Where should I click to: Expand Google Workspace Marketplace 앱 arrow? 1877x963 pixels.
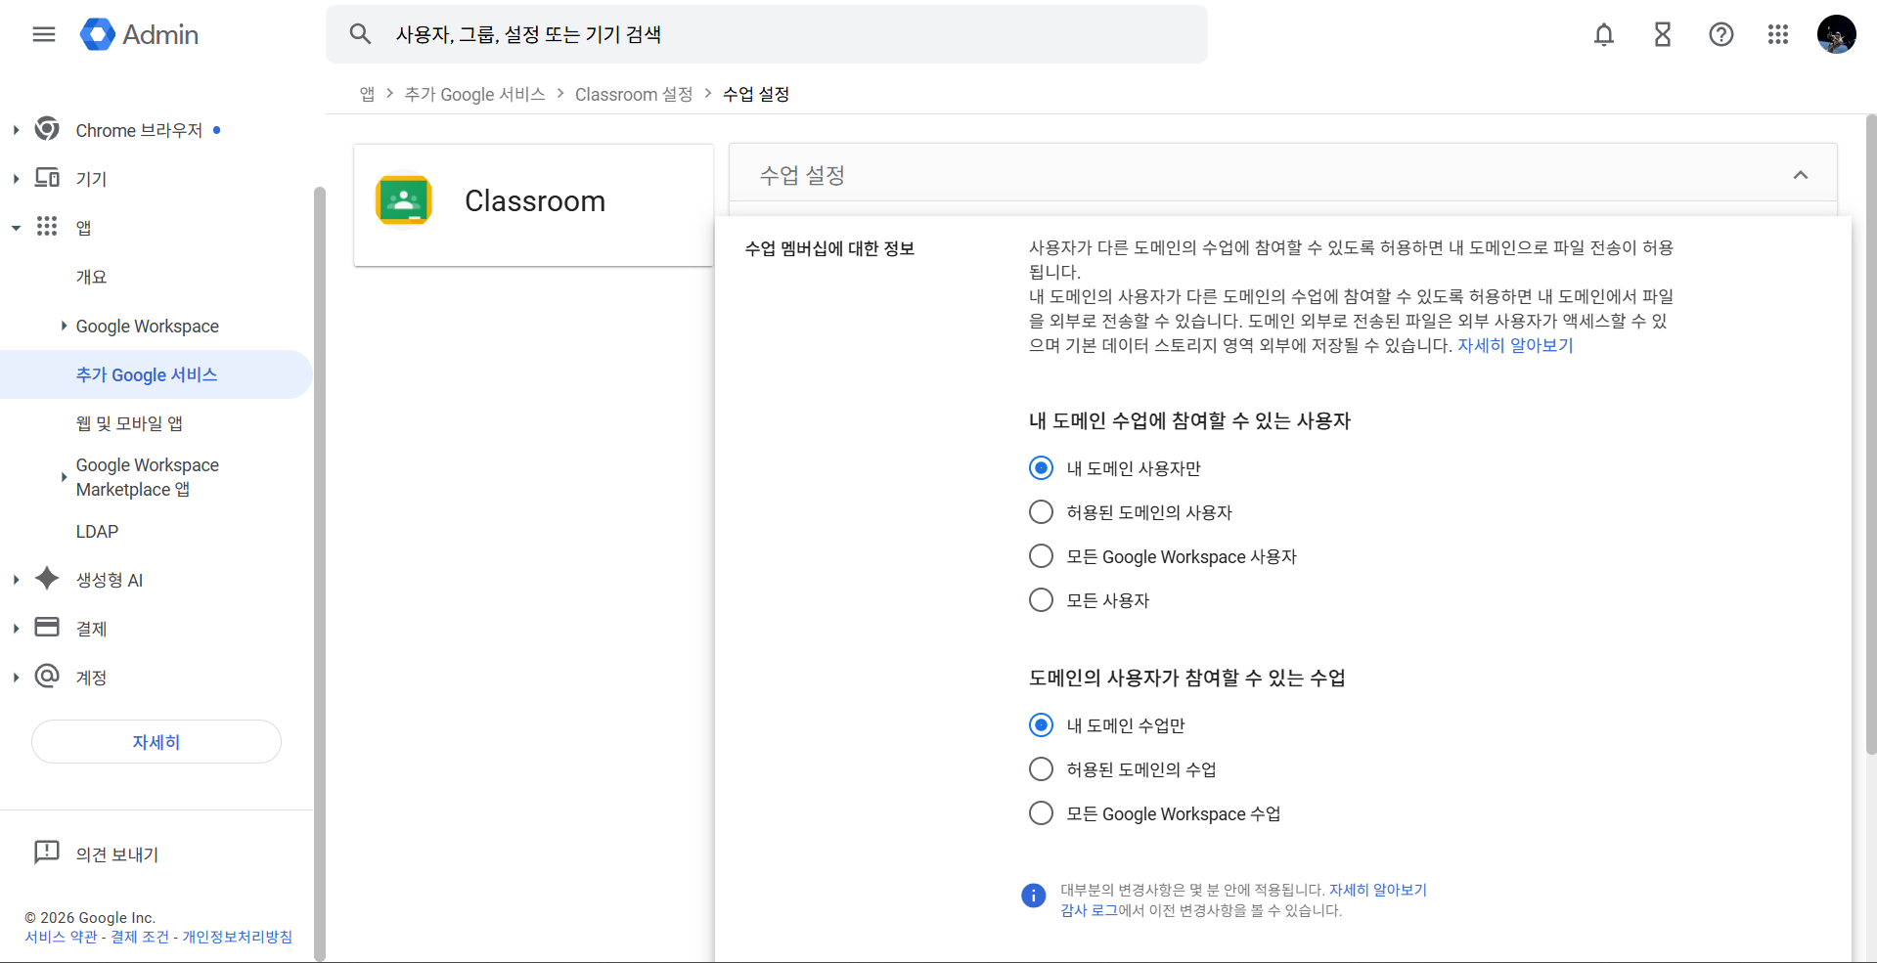(x=64, y=477)
